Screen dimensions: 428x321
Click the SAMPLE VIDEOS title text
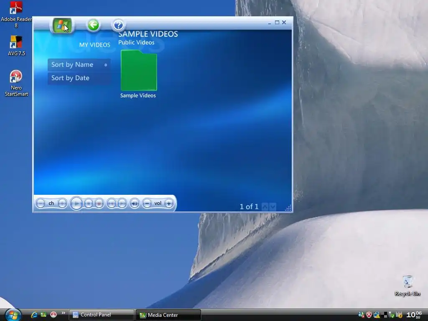148,34
